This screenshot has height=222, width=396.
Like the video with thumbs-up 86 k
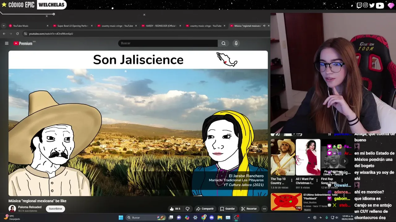click(175, 209)
